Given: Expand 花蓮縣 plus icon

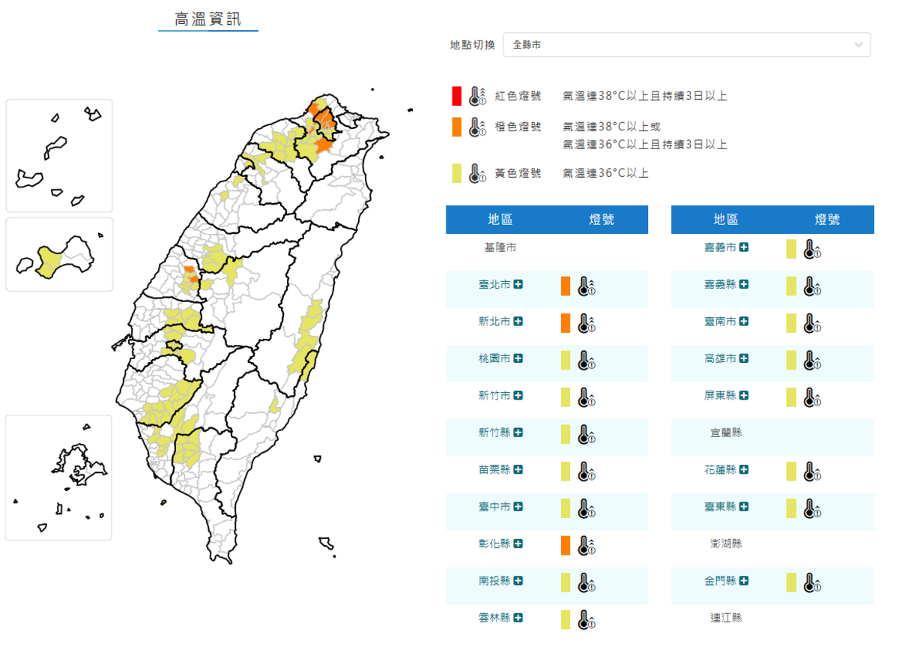Looking at the screenshot, I should [744, 469].
